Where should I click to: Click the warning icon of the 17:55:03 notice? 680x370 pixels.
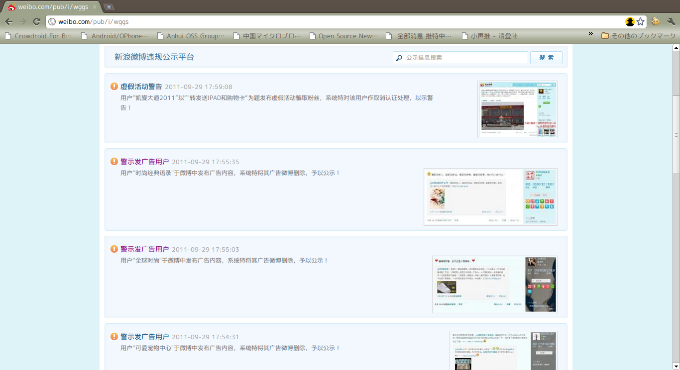[x=114, y=249]
